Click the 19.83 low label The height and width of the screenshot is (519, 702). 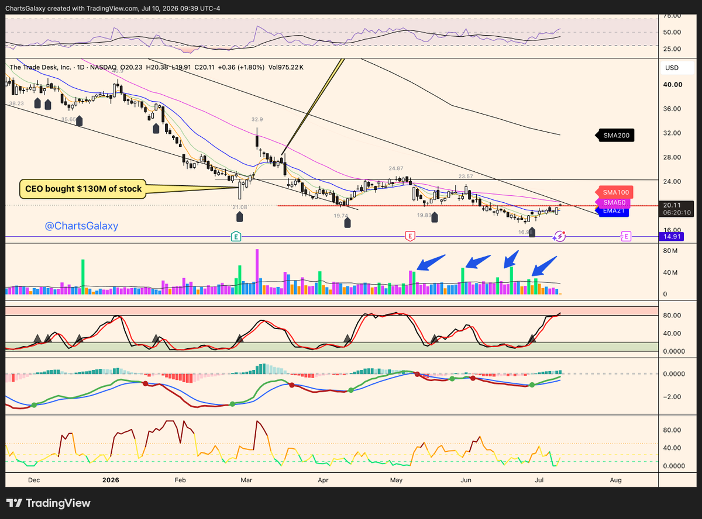pos(425,216)
